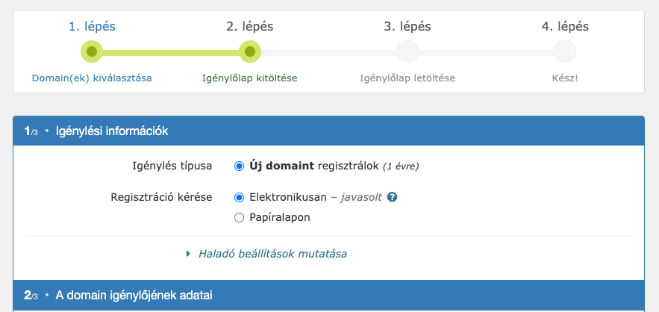
Task: Click the step 4 progress circle
Action: tap(565, 52)
